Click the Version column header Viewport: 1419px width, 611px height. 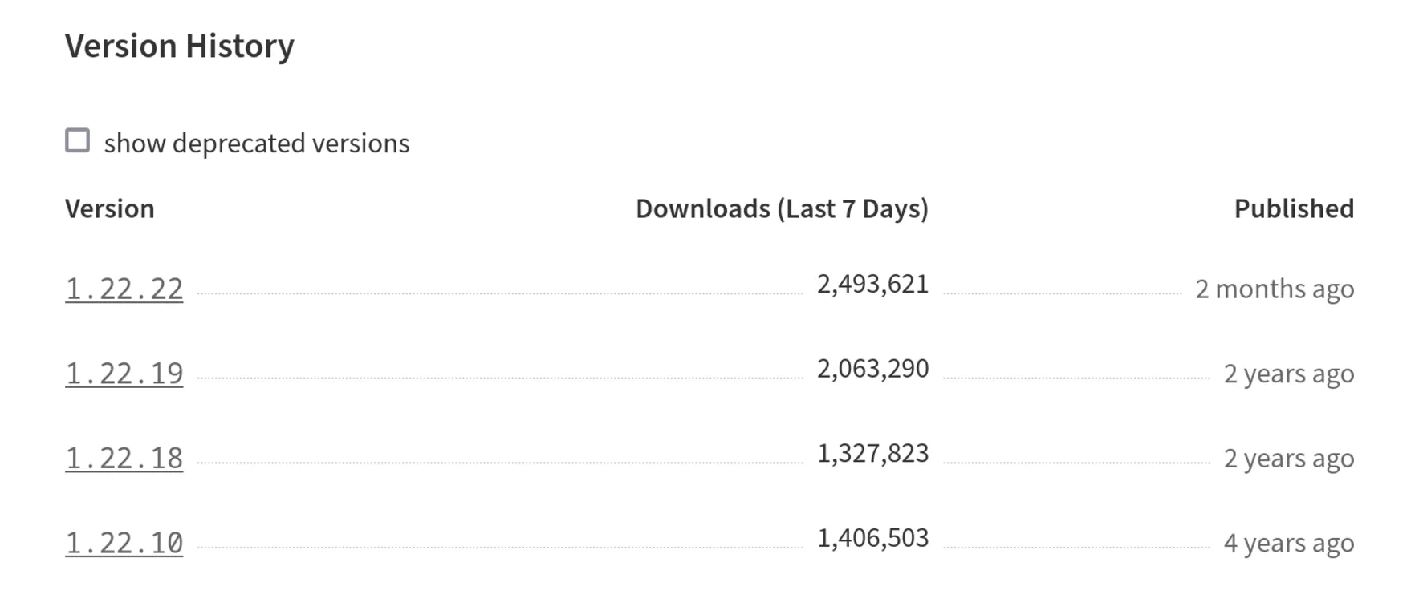coord(112,208)
